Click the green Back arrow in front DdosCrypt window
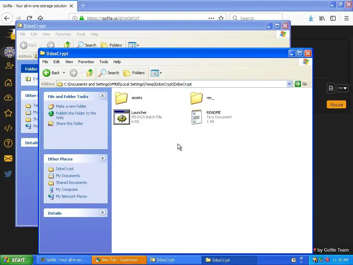This screenshot has width=353, height=265. coord(47,73)
